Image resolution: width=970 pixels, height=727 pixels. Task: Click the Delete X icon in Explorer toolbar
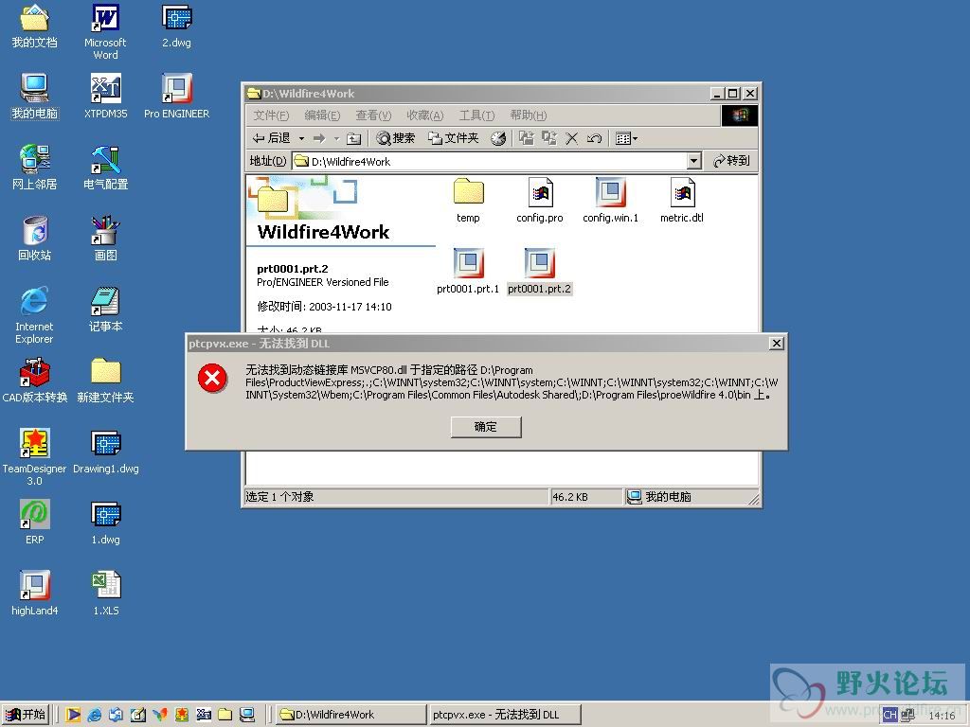571,138
